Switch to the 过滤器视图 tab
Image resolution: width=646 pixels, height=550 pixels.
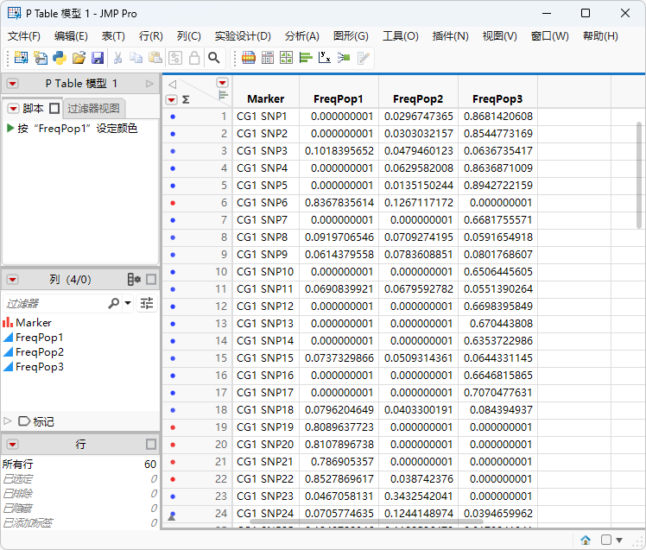(93, 108)
